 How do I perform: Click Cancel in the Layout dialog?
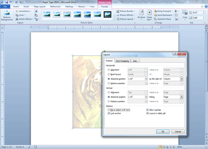click(x=178, y=131)
